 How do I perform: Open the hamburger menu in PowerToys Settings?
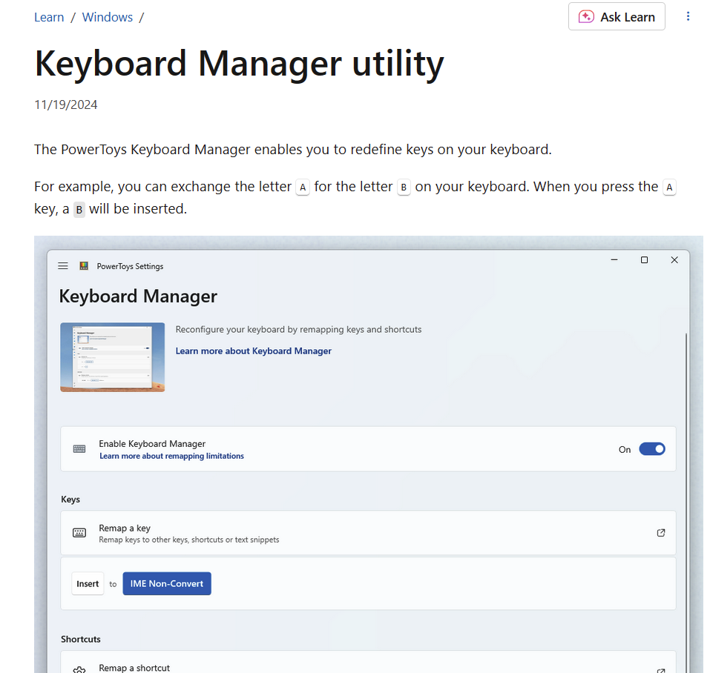(63, 266)
